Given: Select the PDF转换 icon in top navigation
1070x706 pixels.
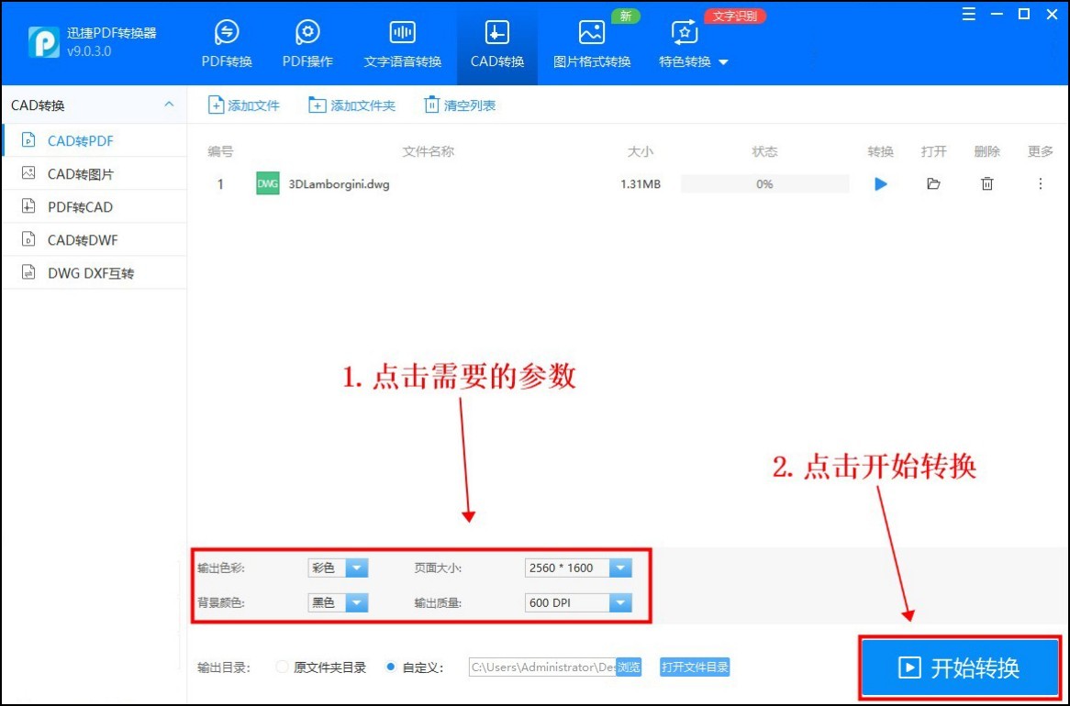Looking at the screenshot, I should tap(225, 41).
